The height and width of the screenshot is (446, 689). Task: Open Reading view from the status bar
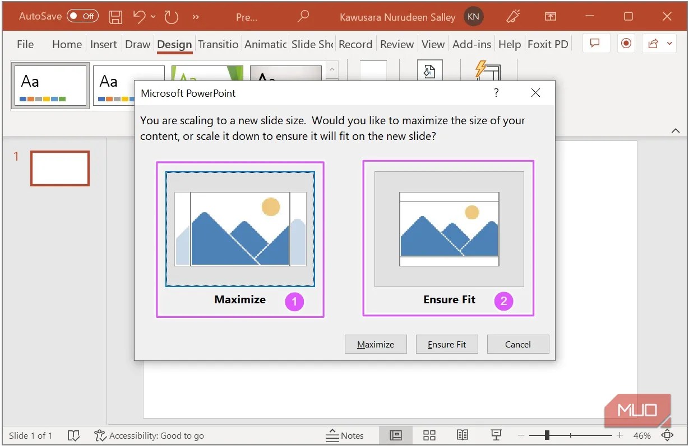(x=463, y=435)
